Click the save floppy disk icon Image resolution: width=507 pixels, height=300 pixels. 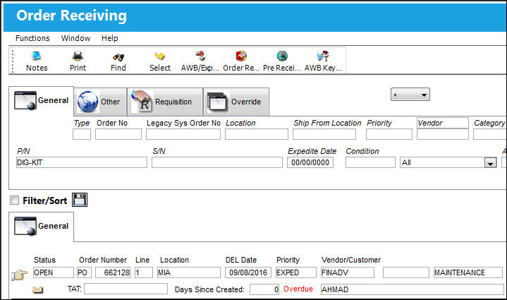80,200
